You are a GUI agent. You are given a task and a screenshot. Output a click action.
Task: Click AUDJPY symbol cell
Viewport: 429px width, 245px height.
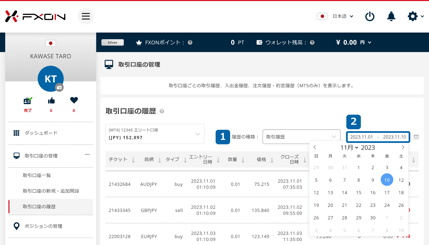pos(149,184)
